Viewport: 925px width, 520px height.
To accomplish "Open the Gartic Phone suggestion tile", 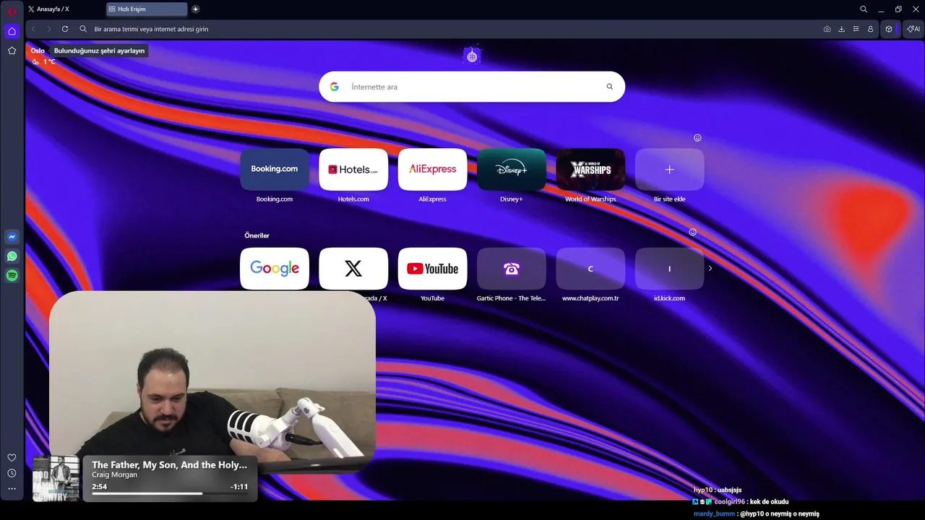I will (x=512, y=269).
